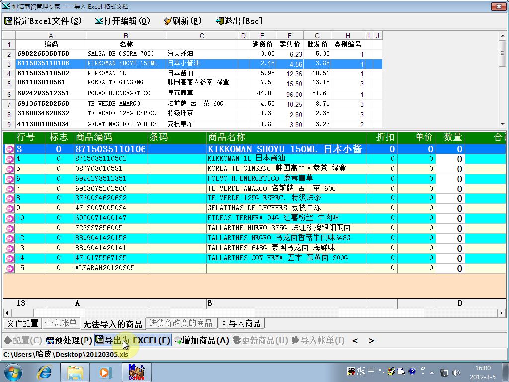Click the grid's horizontal scrollbar left arrow

[7, 313]
